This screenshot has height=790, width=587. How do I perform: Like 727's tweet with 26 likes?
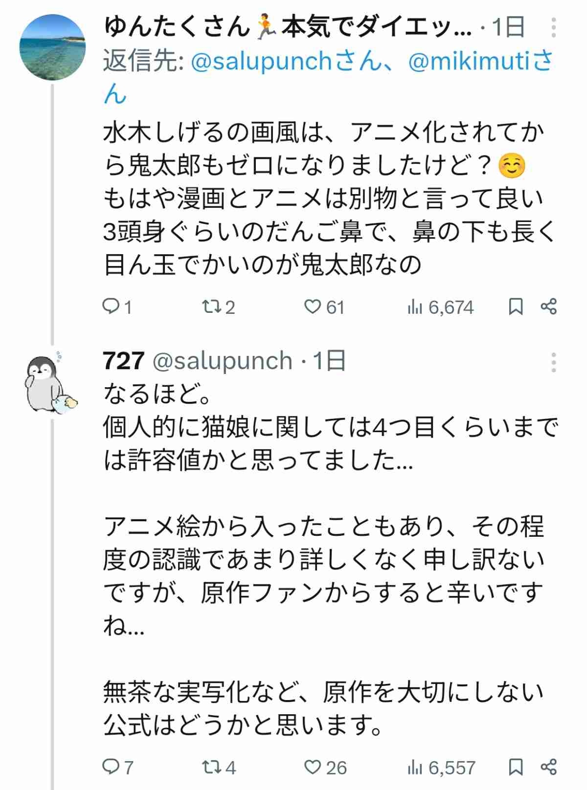(x=313, y=767)
